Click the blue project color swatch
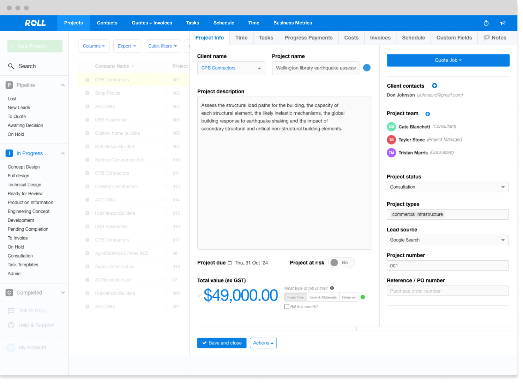Image resolution: width=523 pixels, height=384 pixels. [x=367, y=68]
